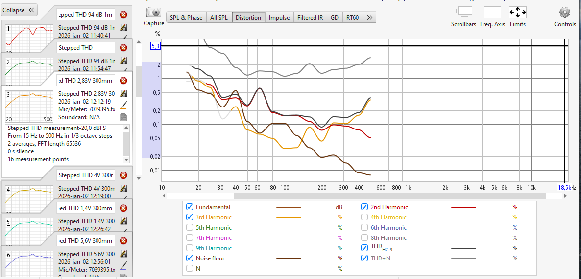Uncheck the Fundamental trace checkbox
The height and width of the screenshot is (279, 581).
click(190, 207)
